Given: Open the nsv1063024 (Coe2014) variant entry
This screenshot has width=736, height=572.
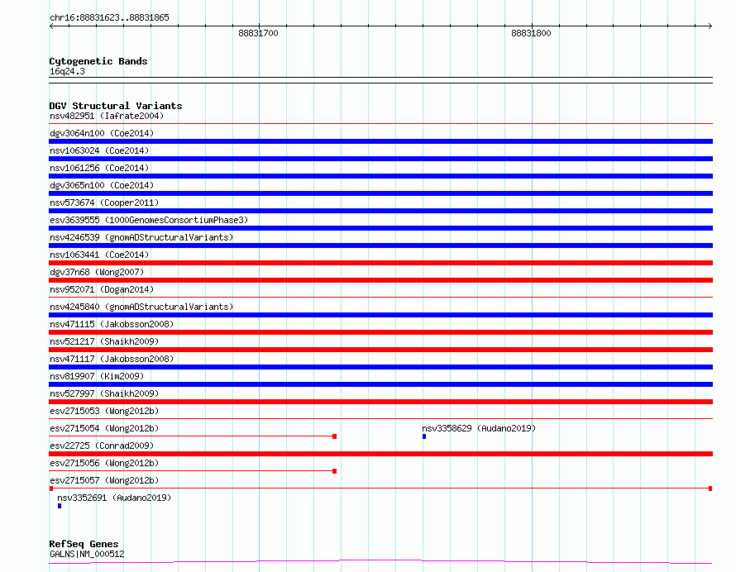Looking at the screenshot, I should pyautogui.click(x=99, y=150).
